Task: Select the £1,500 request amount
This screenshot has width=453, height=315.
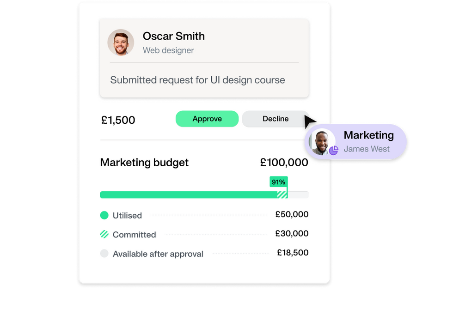Action: [x=117, y=120]
